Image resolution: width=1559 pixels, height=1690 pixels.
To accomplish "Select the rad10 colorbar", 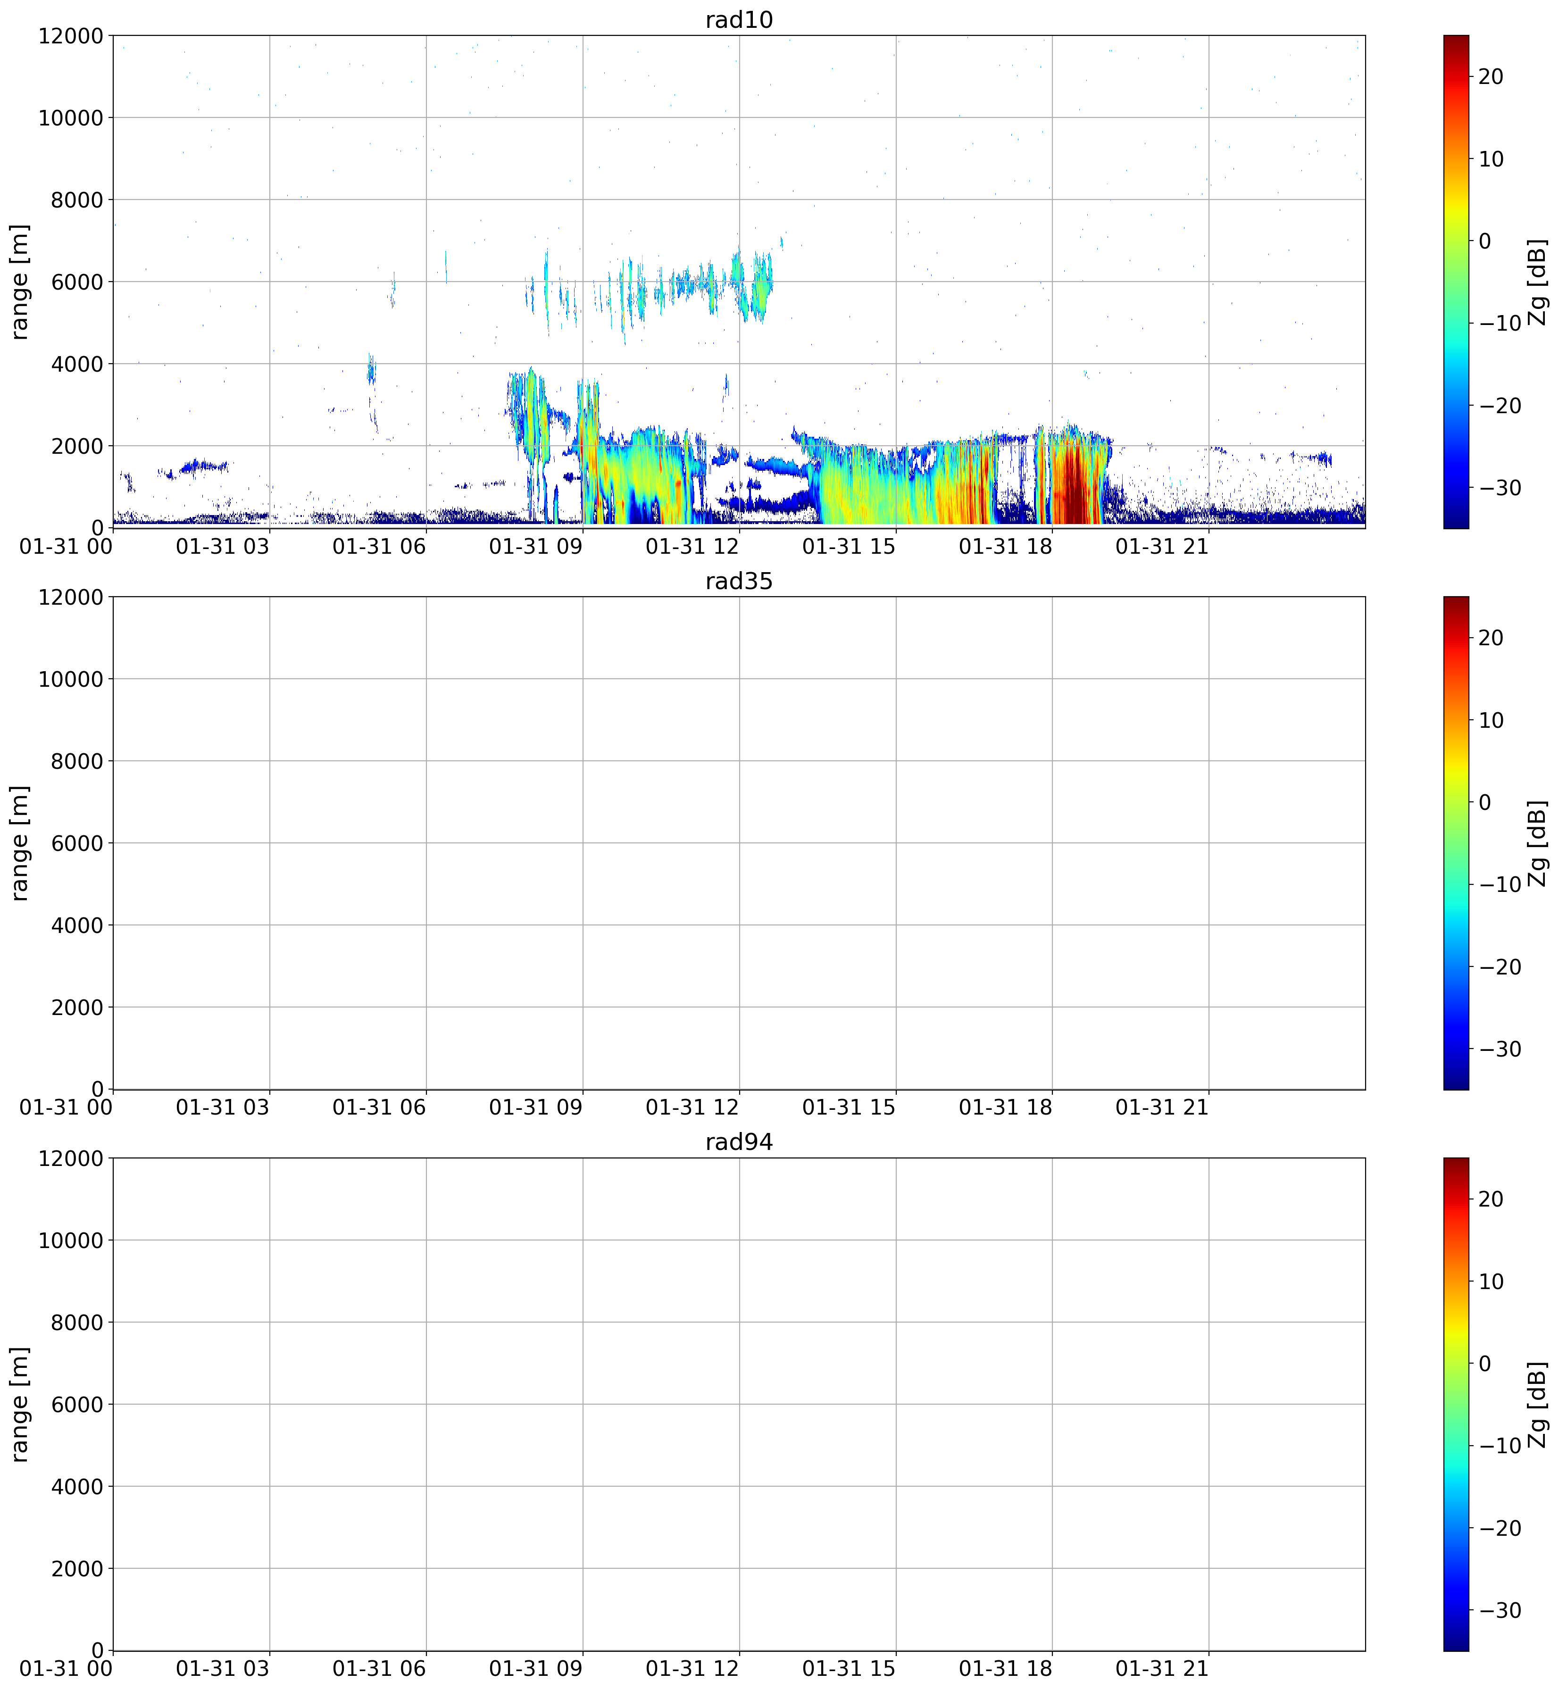I will tap(1456, 282).
